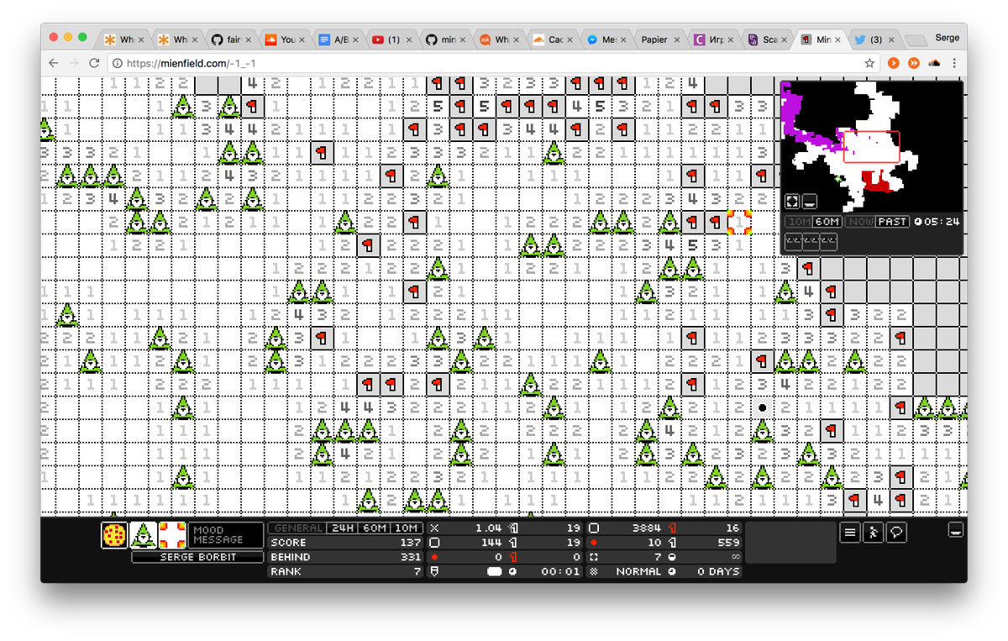Switch minimap to 10M range
This screenshot has height=641, width=1008.
[798, 222]
